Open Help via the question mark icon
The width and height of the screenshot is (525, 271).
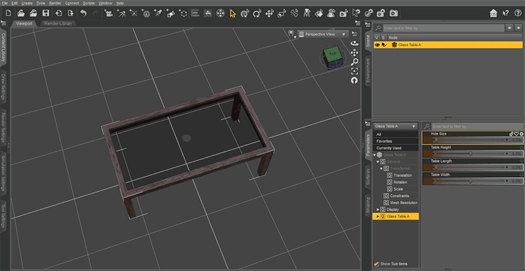click(x=518, y=13)
